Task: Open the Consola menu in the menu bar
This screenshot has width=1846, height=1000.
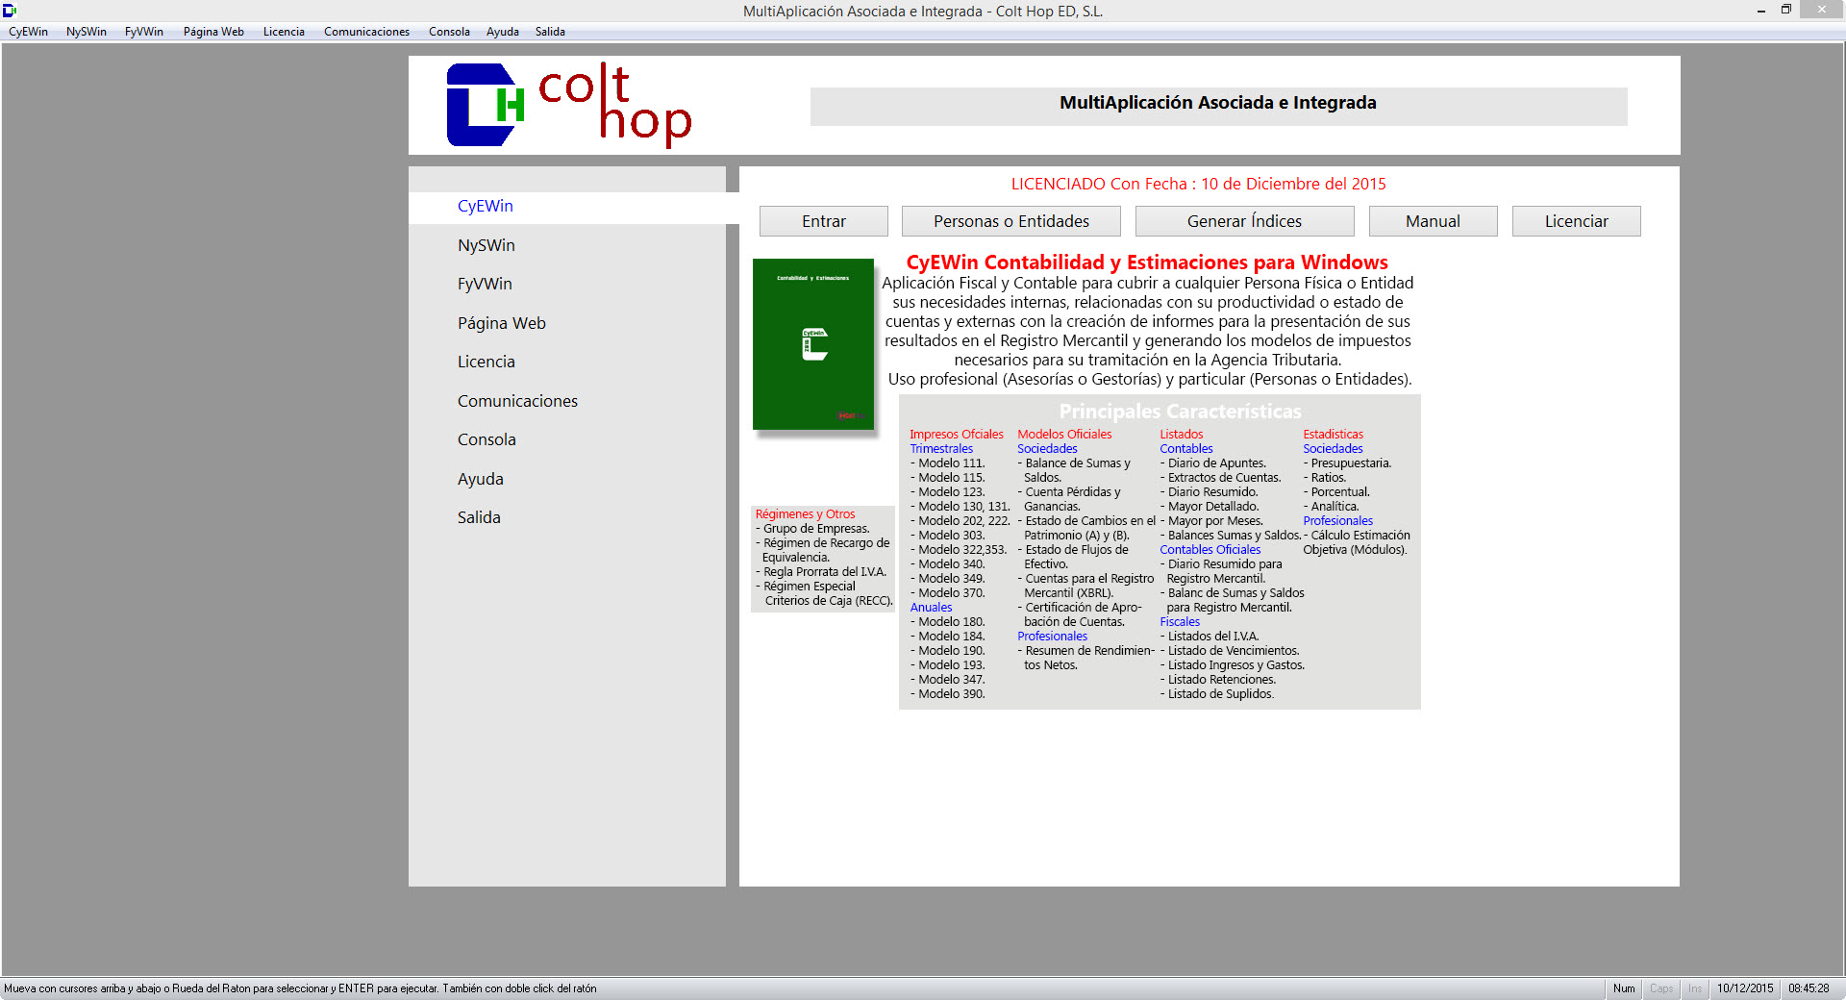Action: 449,32
